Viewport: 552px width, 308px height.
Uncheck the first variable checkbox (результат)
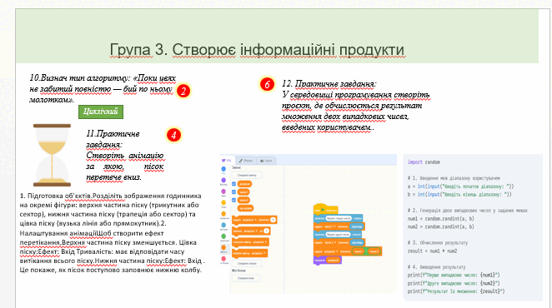click(x=233, y=184)
